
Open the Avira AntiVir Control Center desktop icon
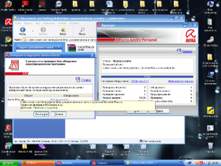click(x=8, y=25)
